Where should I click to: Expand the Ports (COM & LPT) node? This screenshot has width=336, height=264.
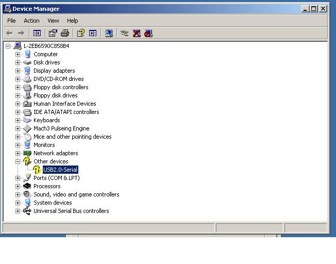(18, 178)
